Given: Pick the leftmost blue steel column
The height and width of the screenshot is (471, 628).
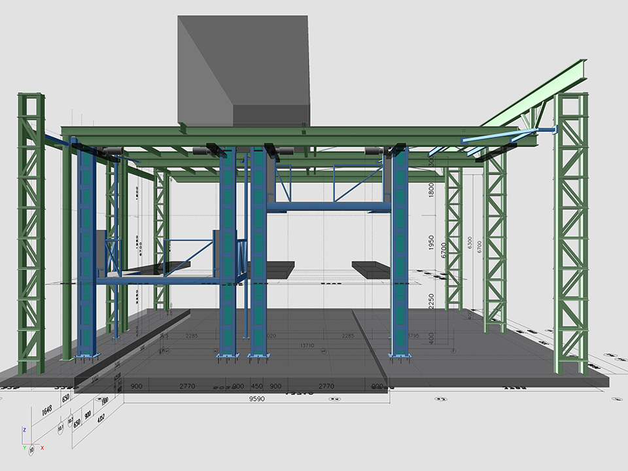Looking at the screenshot, I should coord(86,249).
